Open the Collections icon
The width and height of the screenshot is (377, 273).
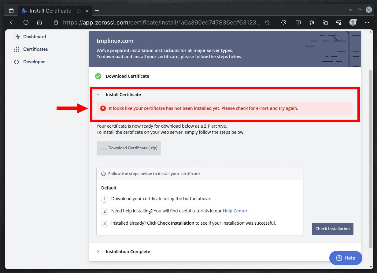click(325, 22)
